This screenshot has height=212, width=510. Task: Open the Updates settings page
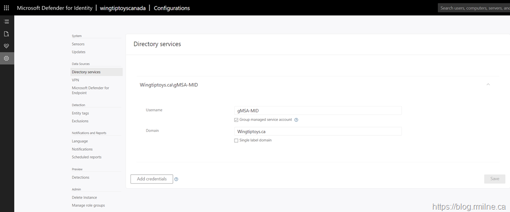click(78, 52)
